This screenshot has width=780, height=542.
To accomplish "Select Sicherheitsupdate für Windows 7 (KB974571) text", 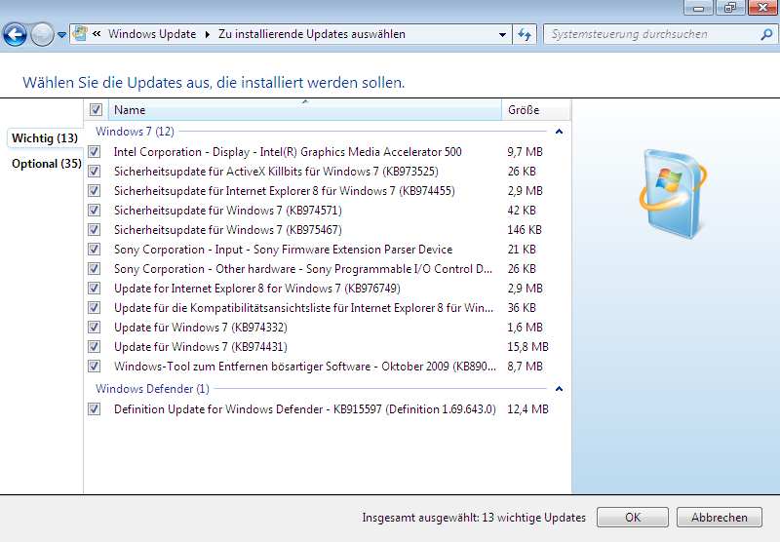I will click(x=228, y=211).
